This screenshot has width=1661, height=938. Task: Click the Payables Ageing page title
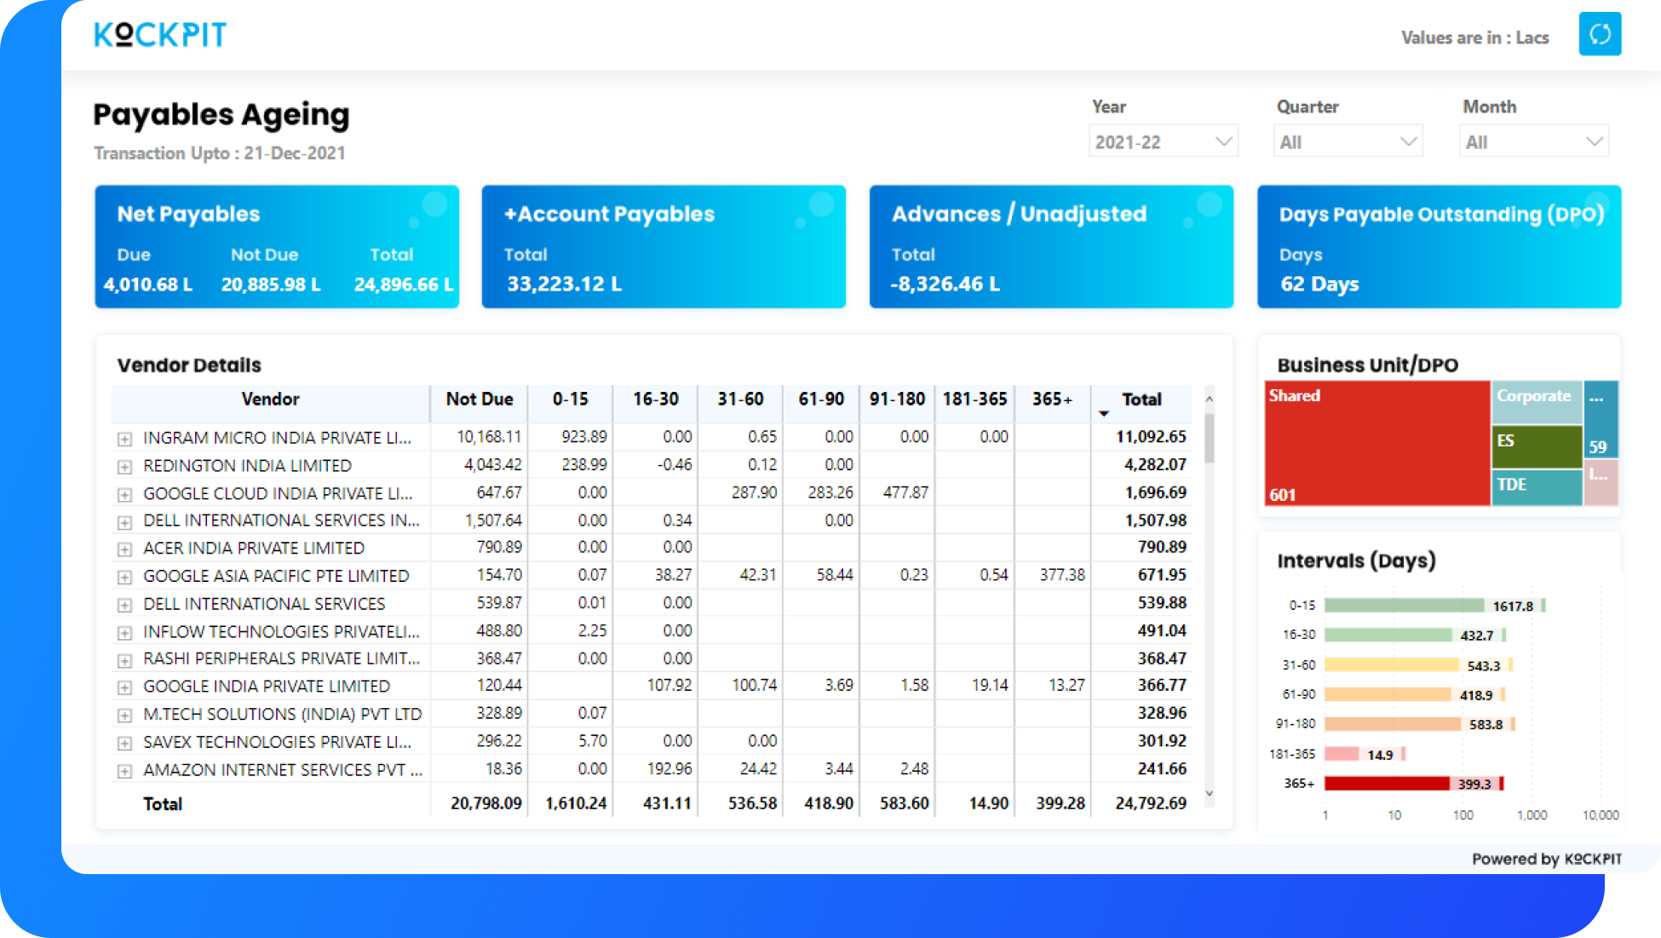point(221,115)
